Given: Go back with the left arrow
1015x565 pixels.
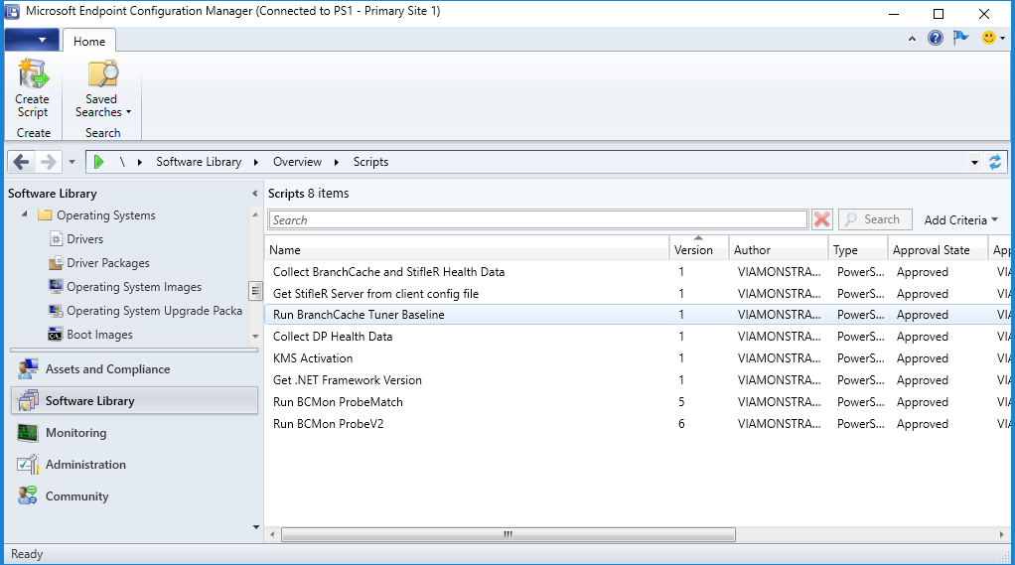Looking at the screenshot, I should coord(22,162).
